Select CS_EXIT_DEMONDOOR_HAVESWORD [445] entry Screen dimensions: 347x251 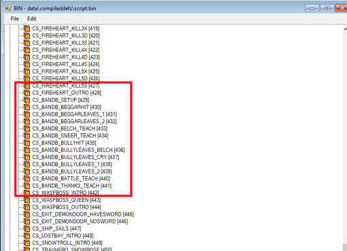pos(83,214)
